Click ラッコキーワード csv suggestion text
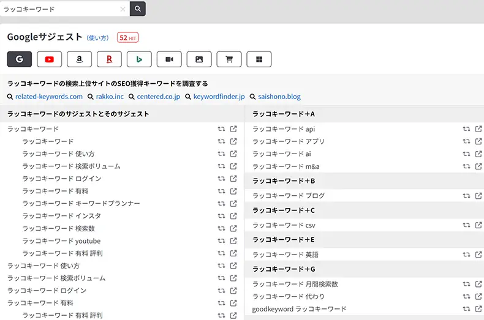Viewport: 484px width, 320px height. point(284,225)
